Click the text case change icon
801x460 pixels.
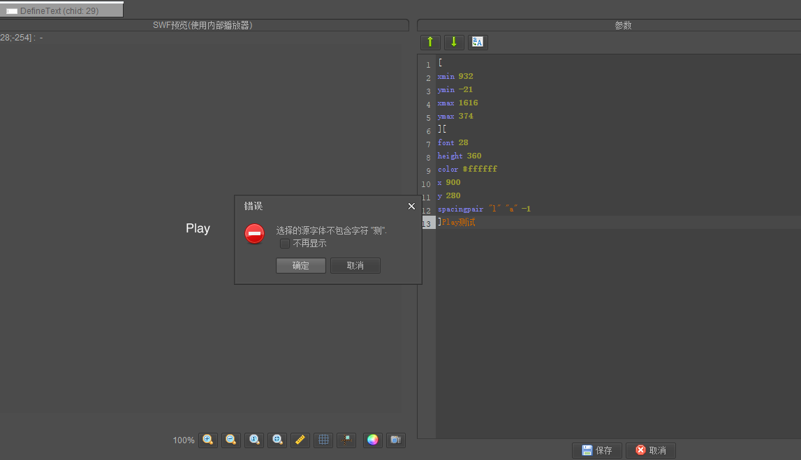coord(478,42)
